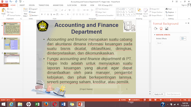
Task: Toggle Underline formatting
Action: point(48,15)
